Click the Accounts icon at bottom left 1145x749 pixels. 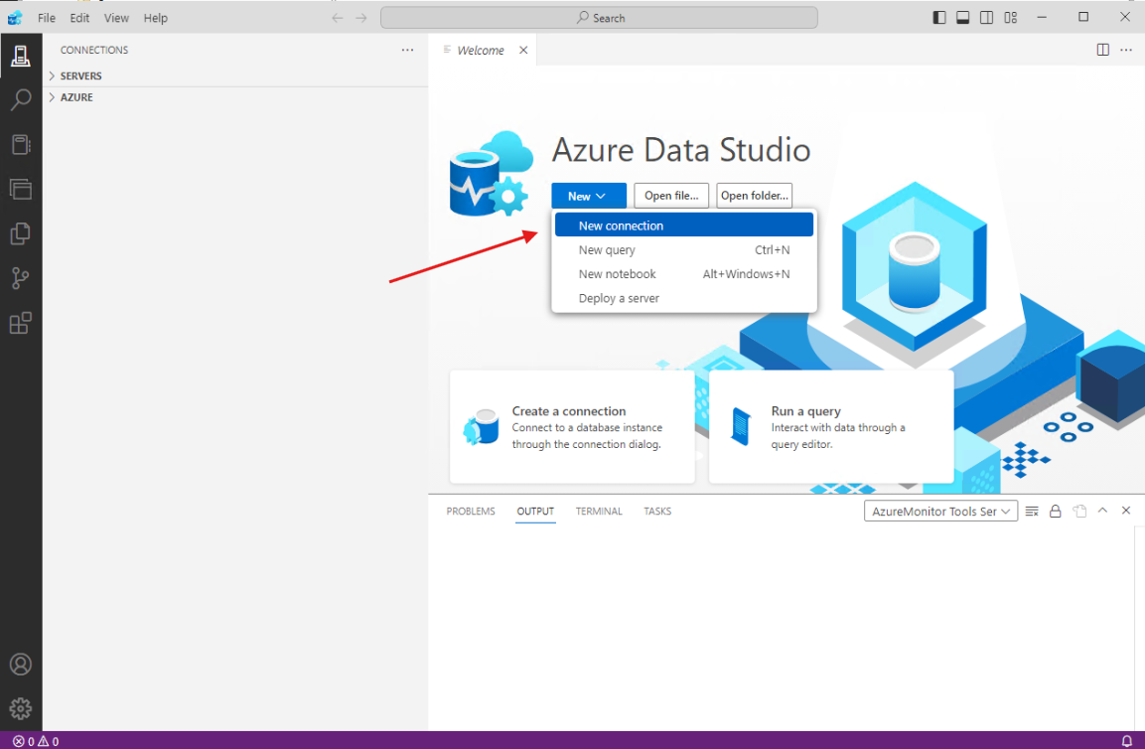coord(21,665)
